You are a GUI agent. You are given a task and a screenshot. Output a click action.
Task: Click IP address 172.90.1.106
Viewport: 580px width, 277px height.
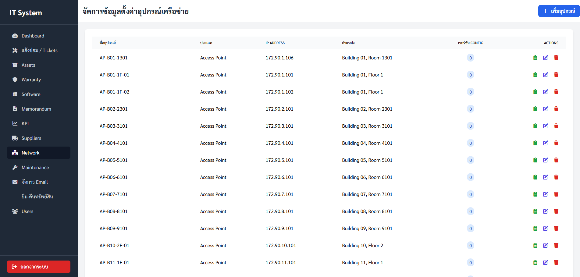[279, 58]
